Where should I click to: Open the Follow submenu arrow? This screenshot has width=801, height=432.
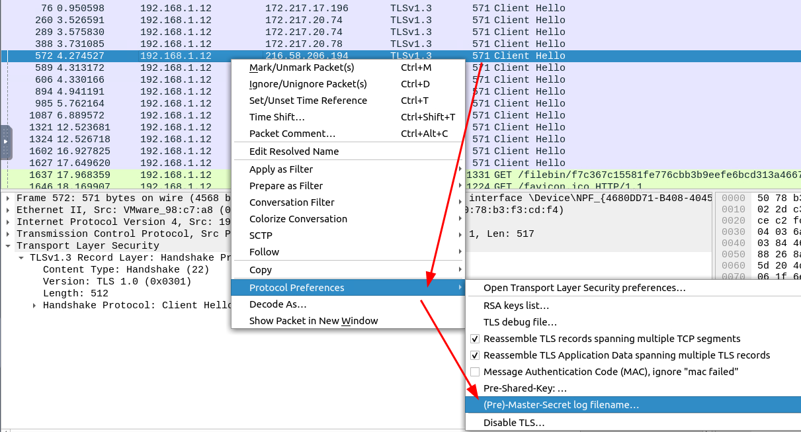(x=460, y=252)
